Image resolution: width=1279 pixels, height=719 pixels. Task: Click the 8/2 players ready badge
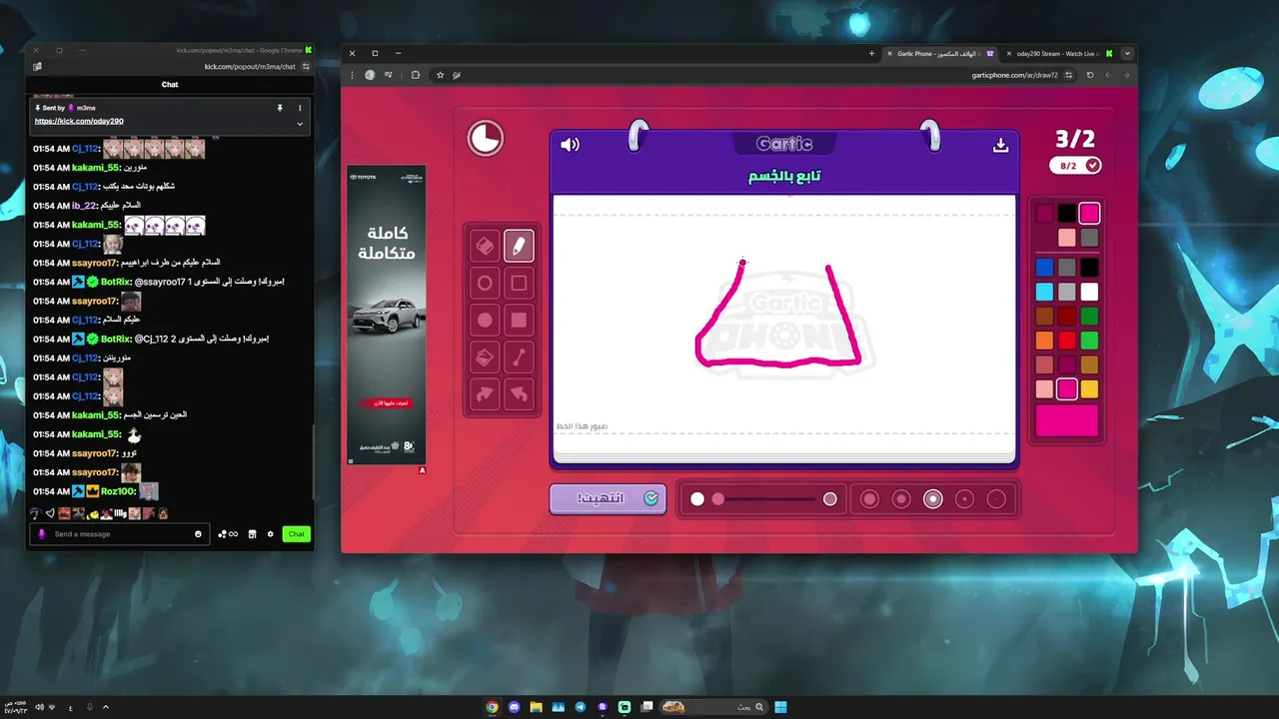tap(1075, 165)
